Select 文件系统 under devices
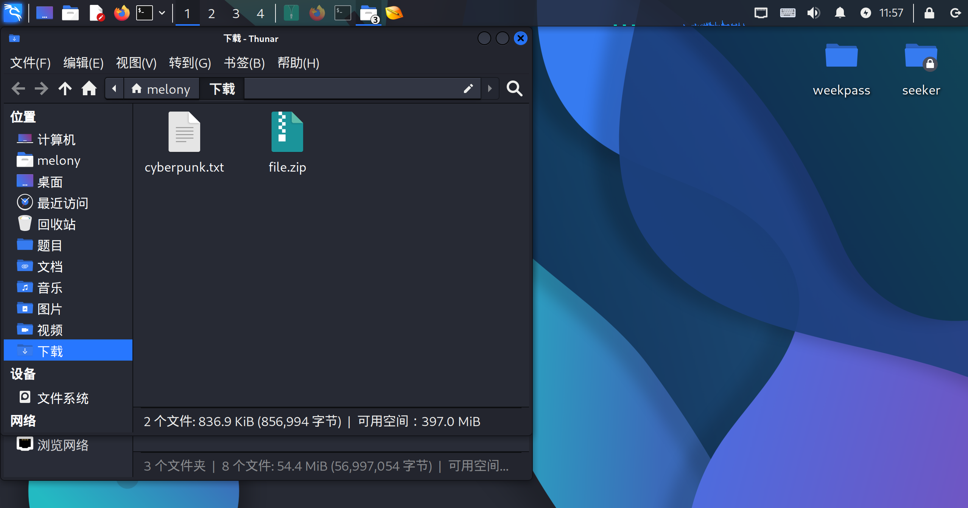 (62, 398)
